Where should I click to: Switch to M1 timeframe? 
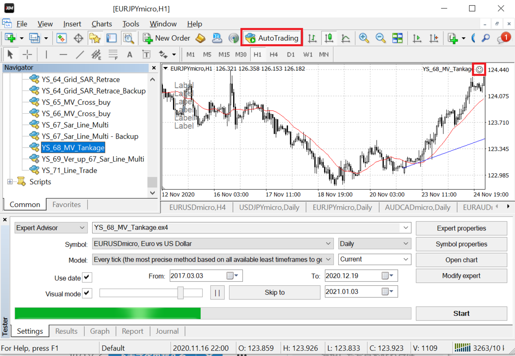191,54
